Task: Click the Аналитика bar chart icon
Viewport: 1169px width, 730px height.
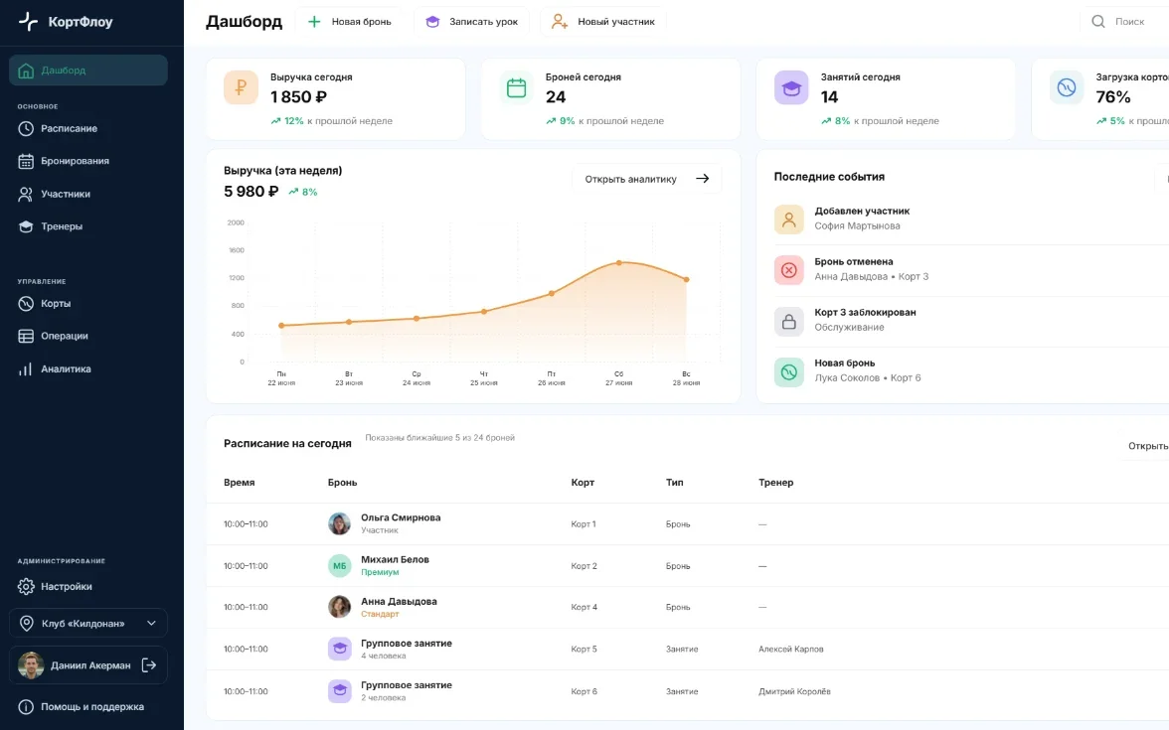Action: [x=26, y=368]
